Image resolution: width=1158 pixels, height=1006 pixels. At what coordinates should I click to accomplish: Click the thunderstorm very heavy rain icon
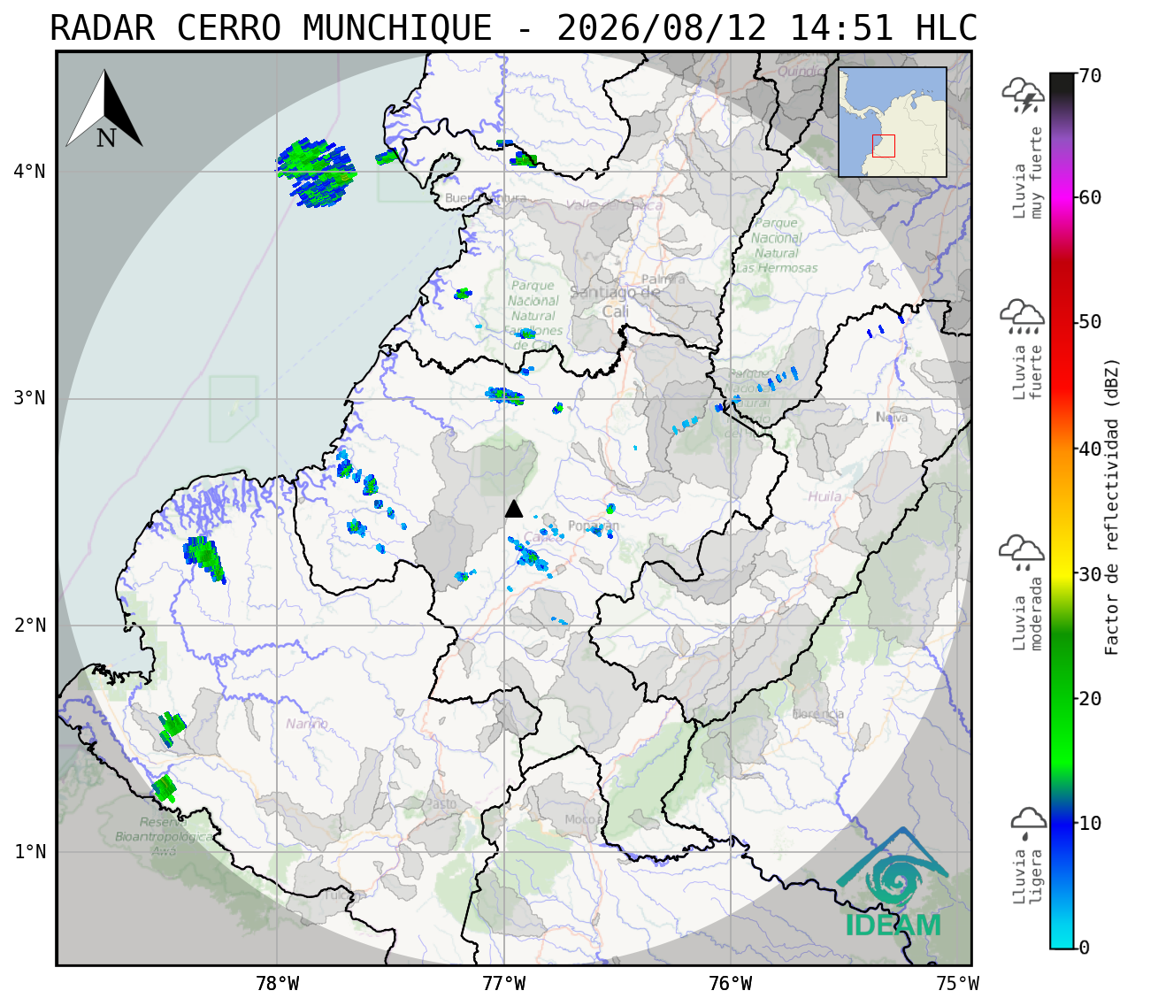[1023, 96]
